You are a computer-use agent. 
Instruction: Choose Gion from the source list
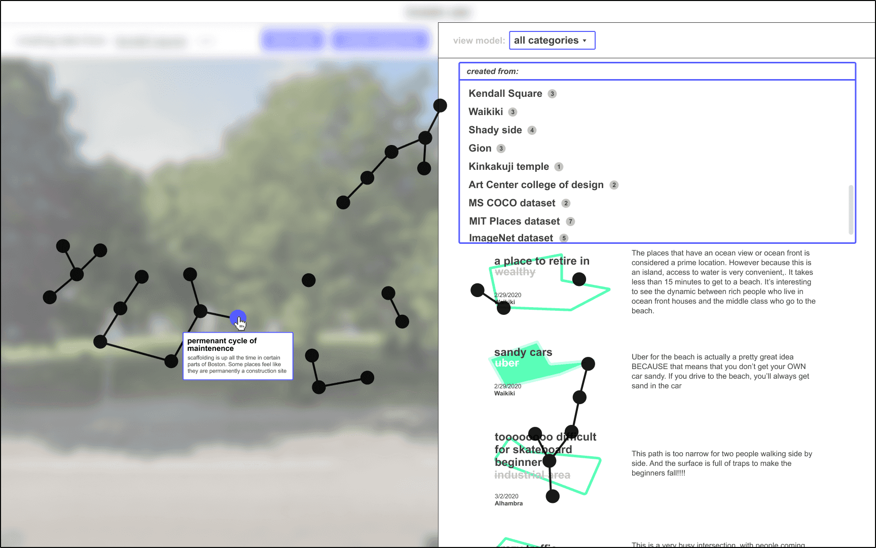click(480, 148)
